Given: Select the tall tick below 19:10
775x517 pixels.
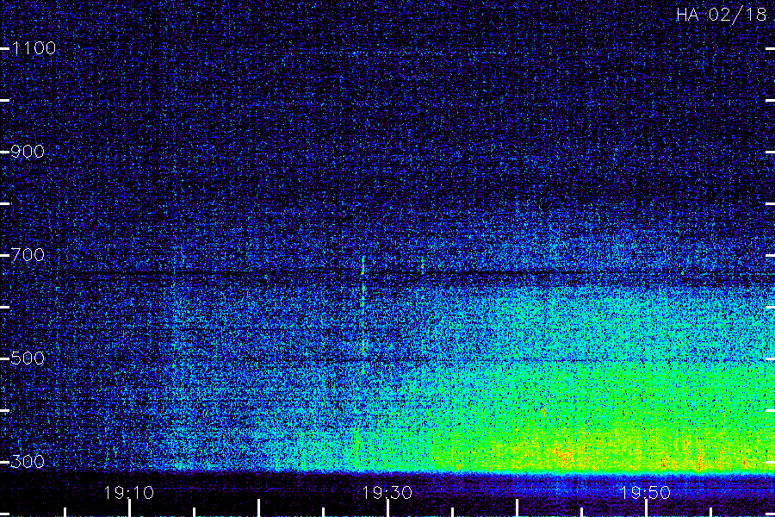Looking at the screenshot, I should point(129,508).
